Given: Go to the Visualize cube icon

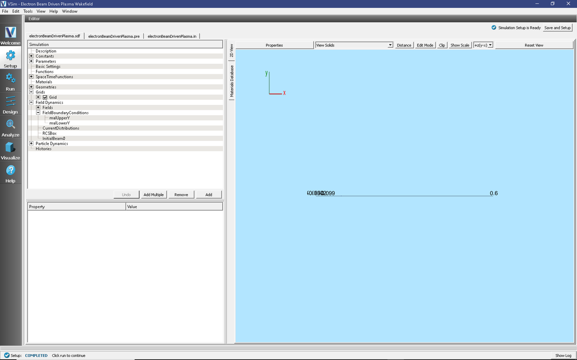Looking at the screenshot, I should (x=10, y=148).
